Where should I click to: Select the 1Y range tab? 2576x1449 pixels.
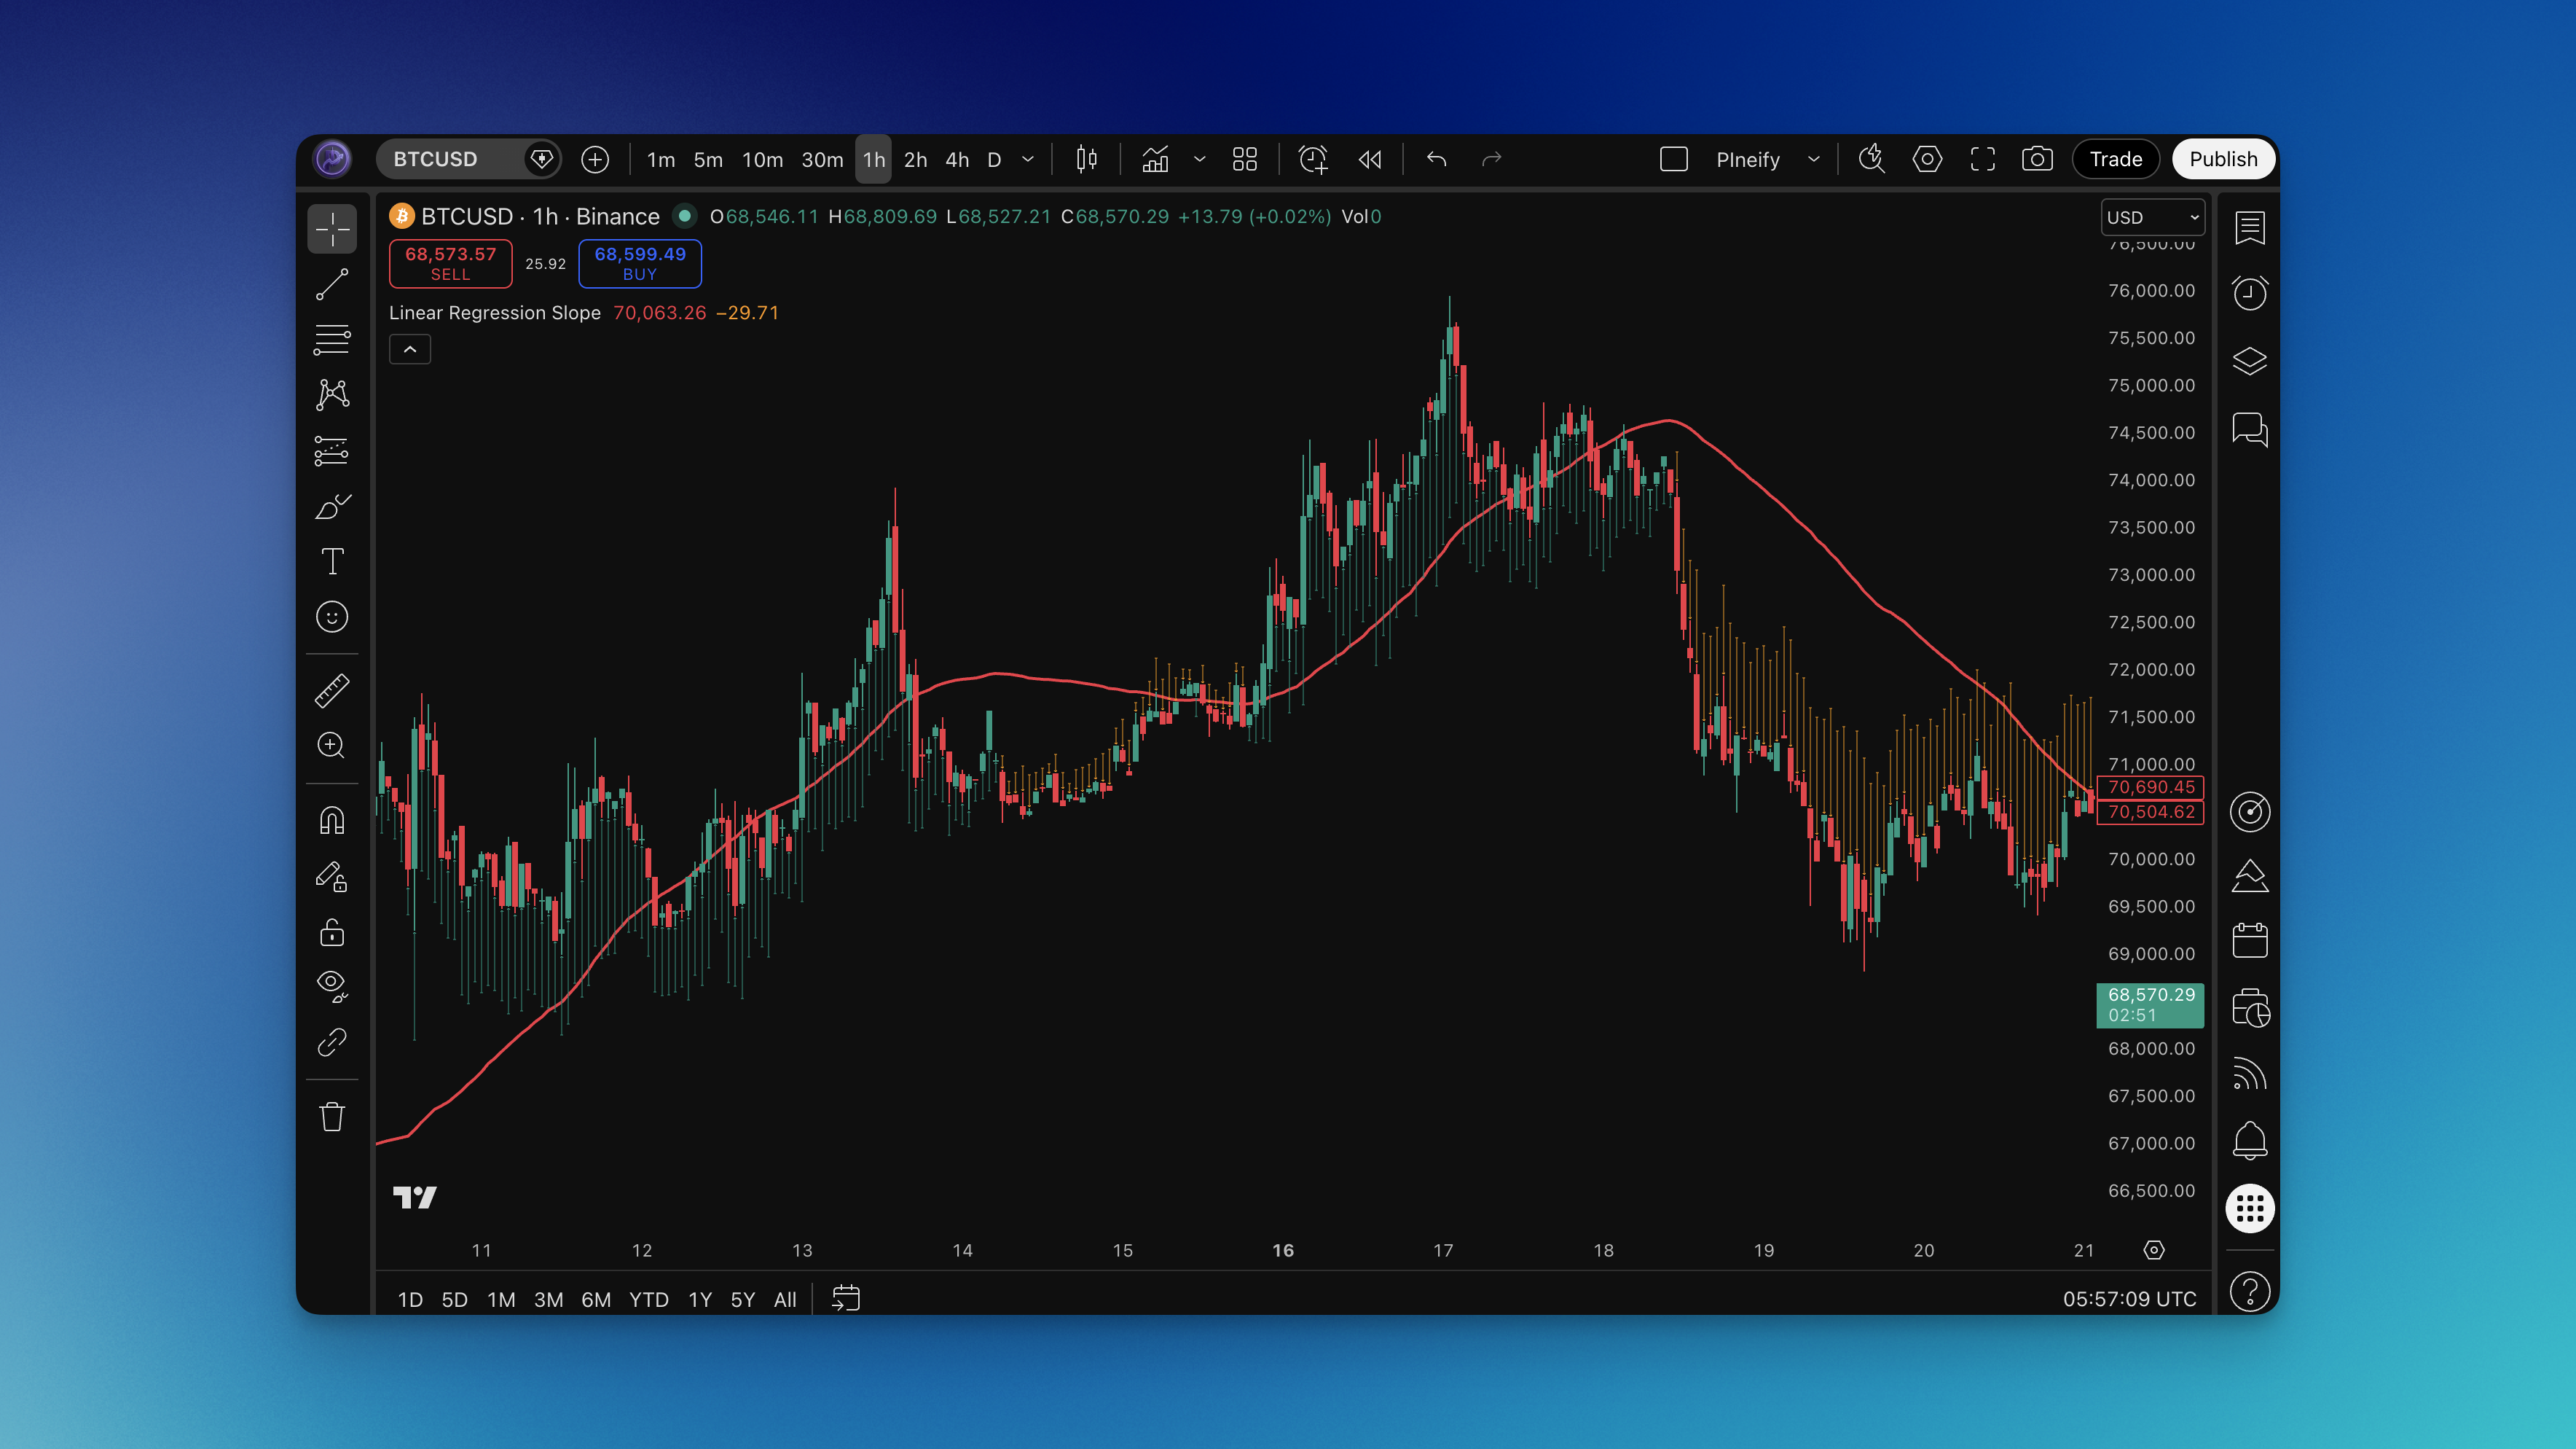point(699,1298)
